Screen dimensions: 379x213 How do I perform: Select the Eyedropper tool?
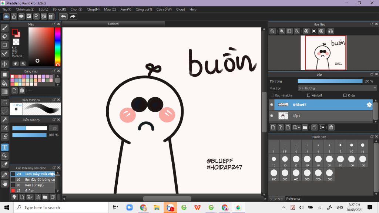click(4, 175)
